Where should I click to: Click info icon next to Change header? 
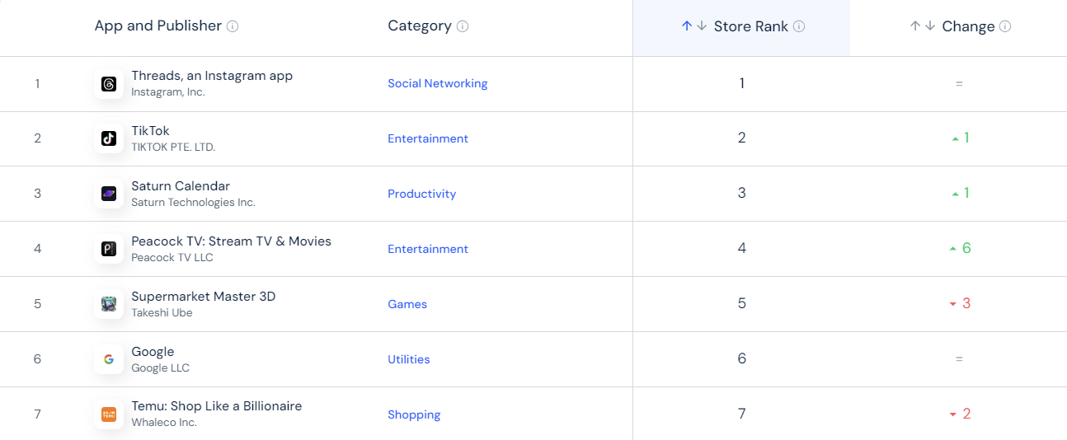coord(1005,26)
